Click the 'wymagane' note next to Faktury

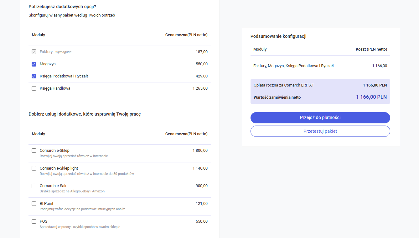63,52
